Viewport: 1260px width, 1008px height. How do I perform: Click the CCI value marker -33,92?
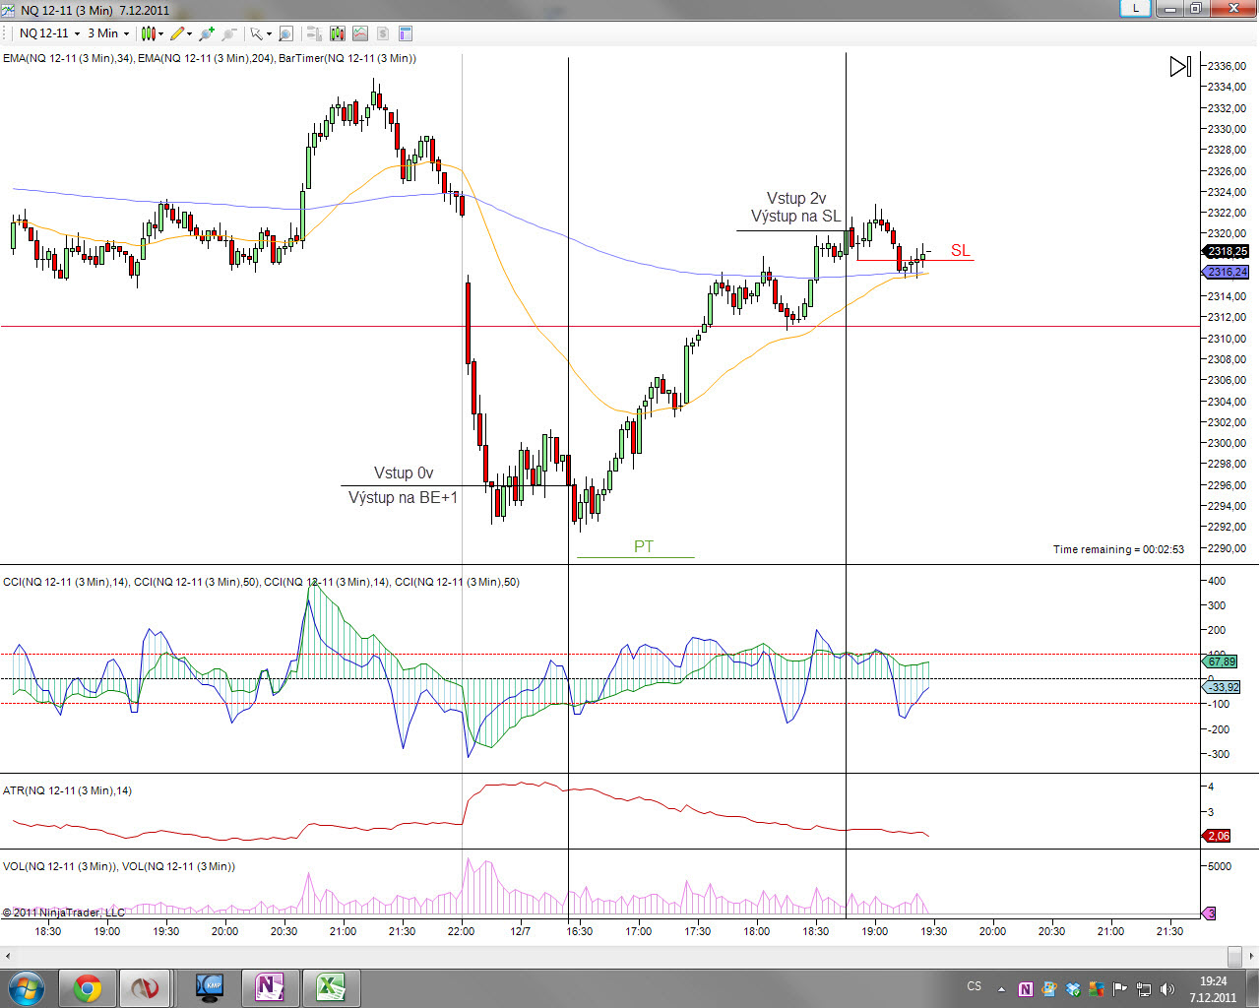point(1222,687)
